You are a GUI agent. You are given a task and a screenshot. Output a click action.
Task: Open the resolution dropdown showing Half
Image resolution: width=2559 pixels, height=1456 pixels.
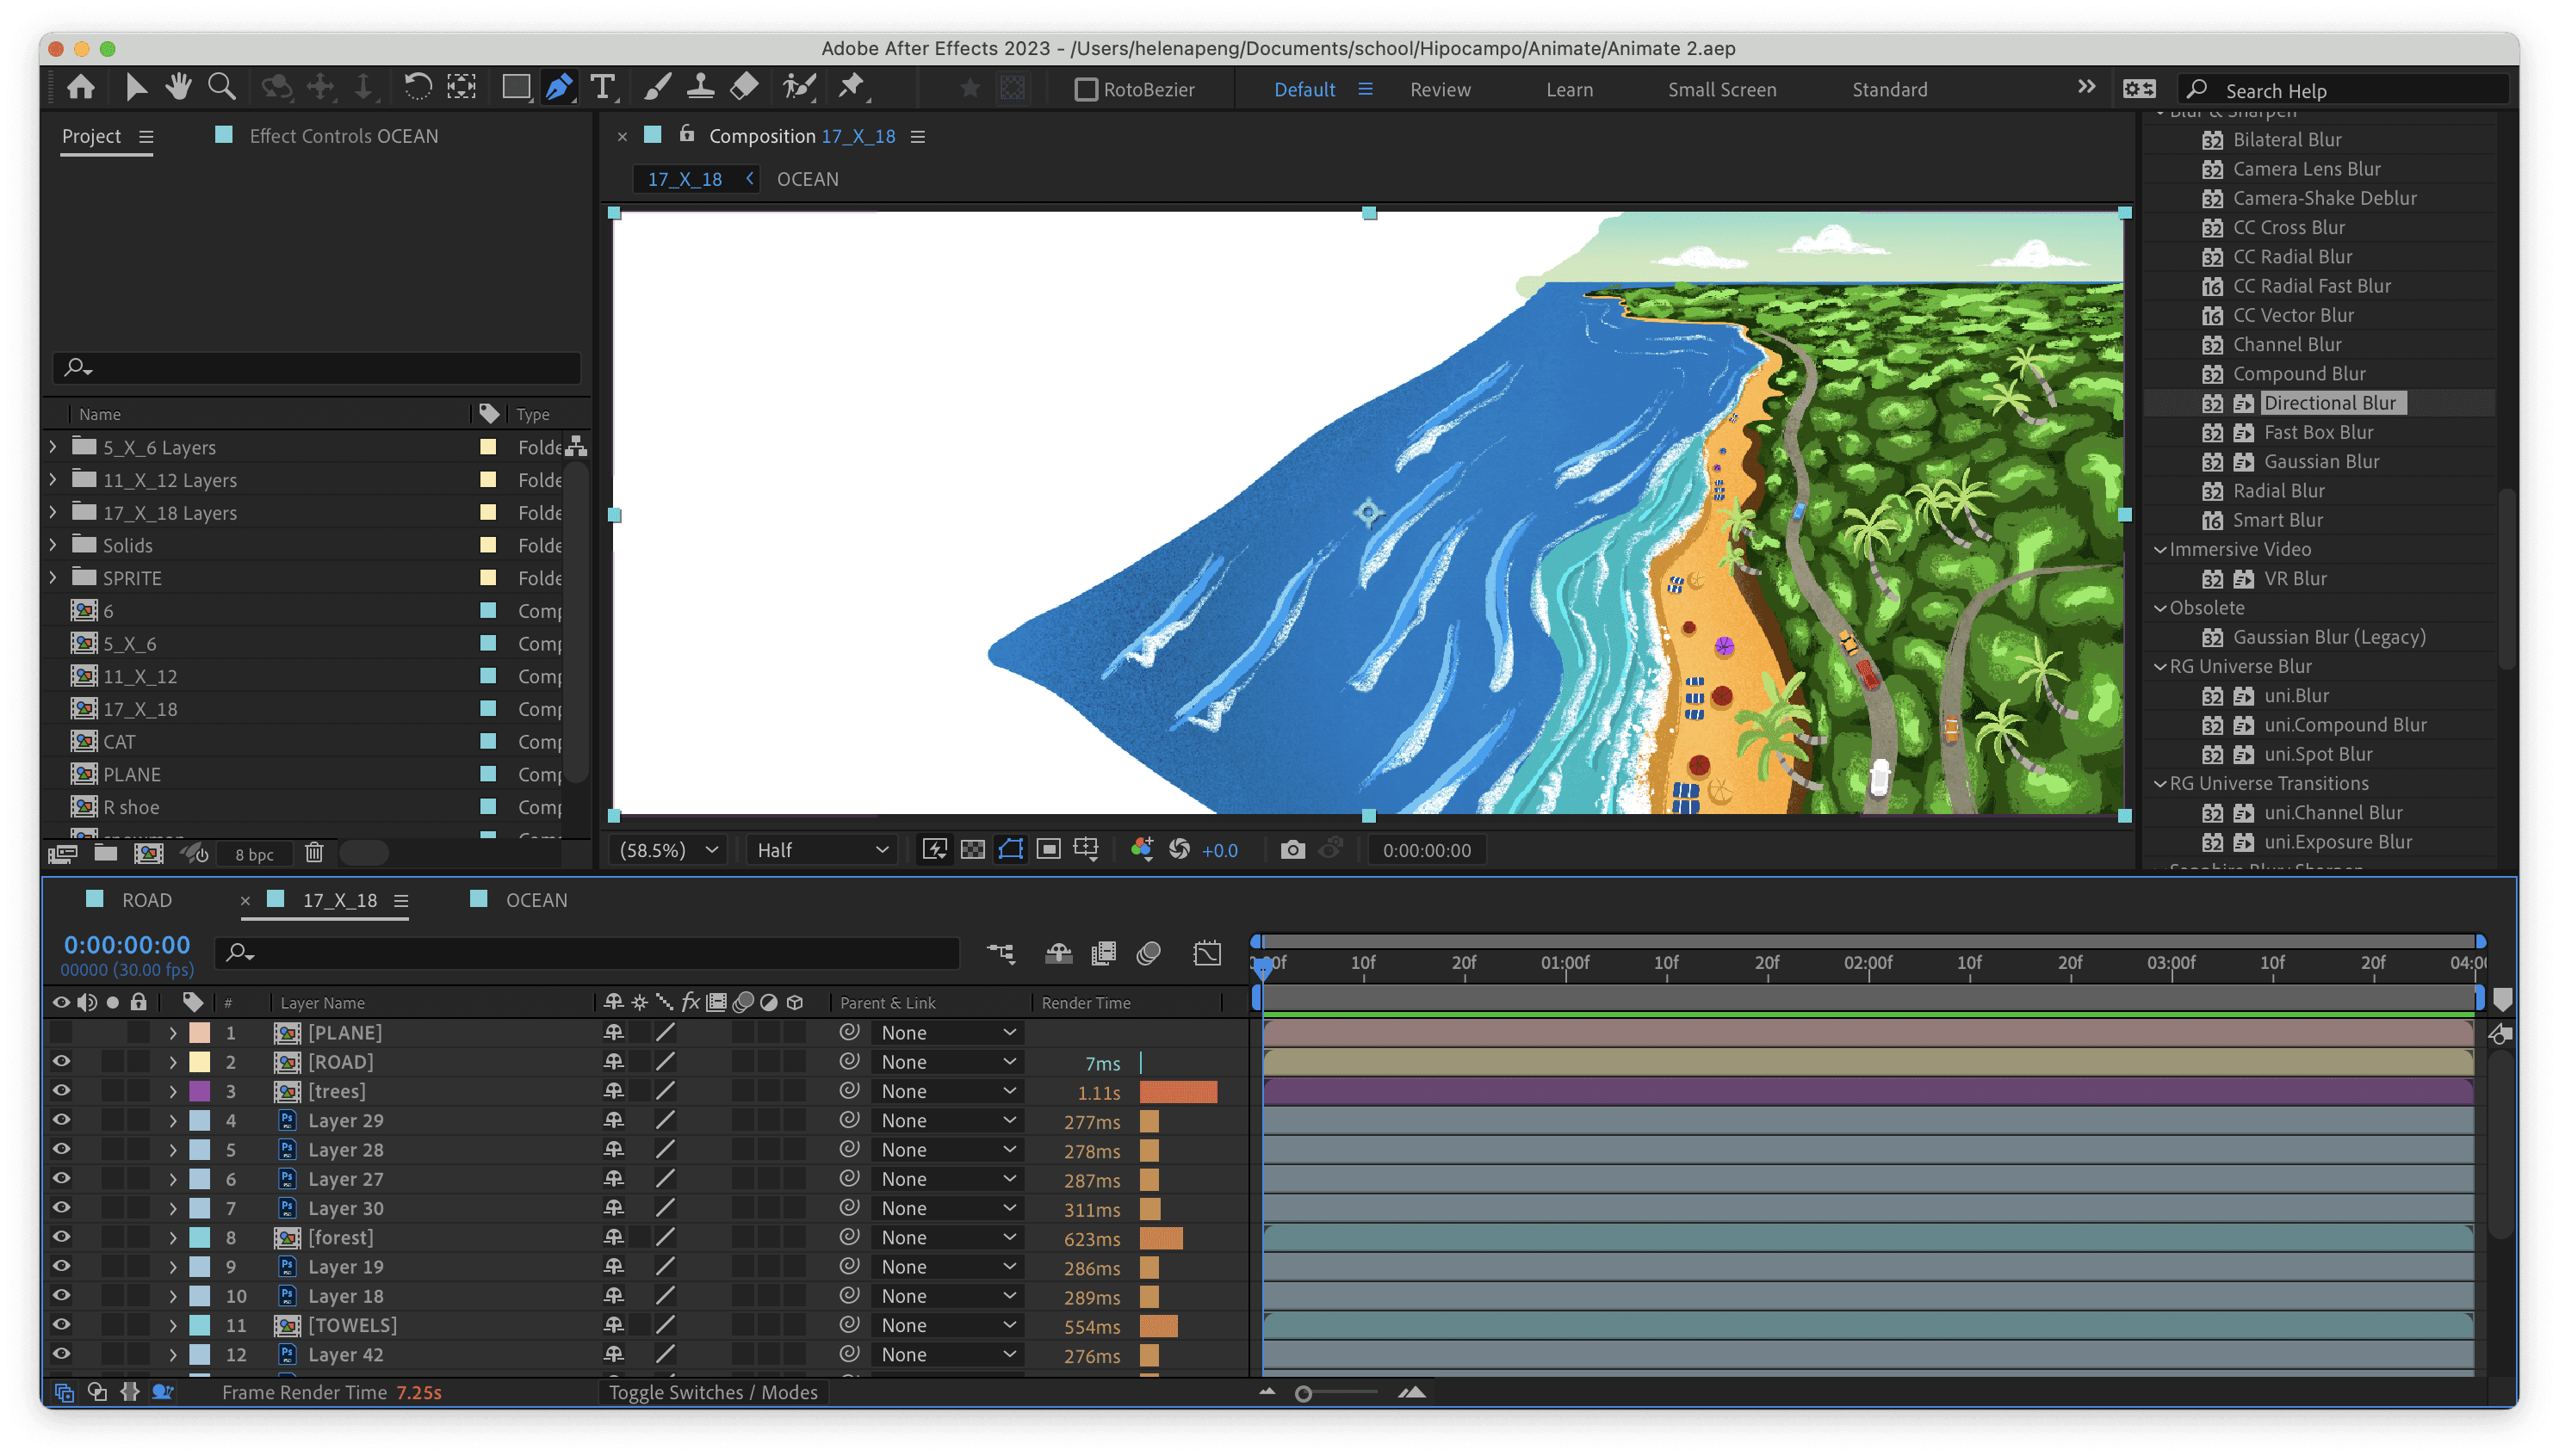coord(821,850)
